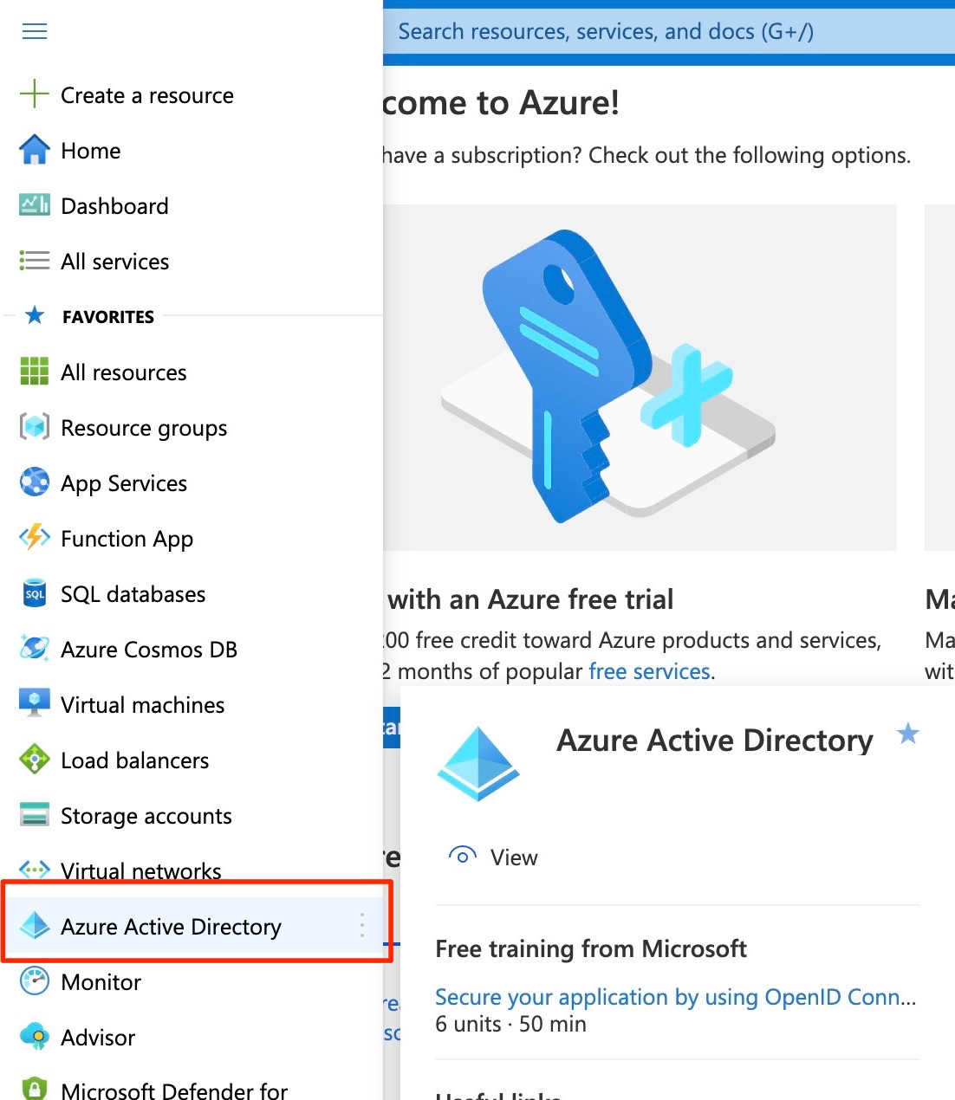
Task: Select Dashboard in the sidebar
Action: point(114,206)
